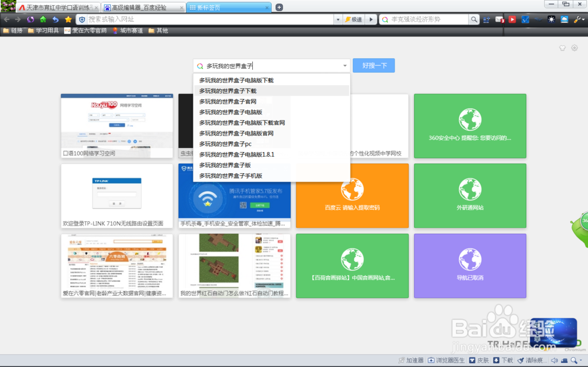Open 皮肤 skin option in status bar
588x367 pixels.
pyautogui.click(x=479, y=361)
